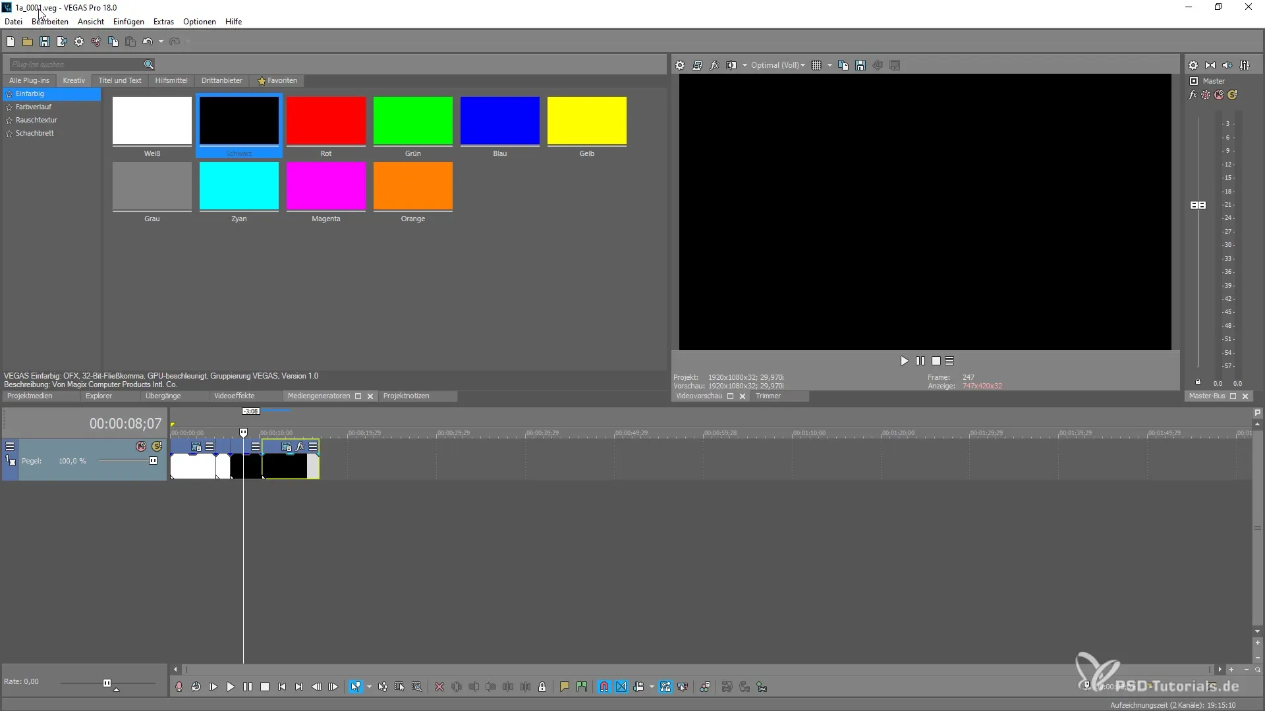Open the Trimmer tab
This screenshot has width=1265, height=711.
point(768,396)
